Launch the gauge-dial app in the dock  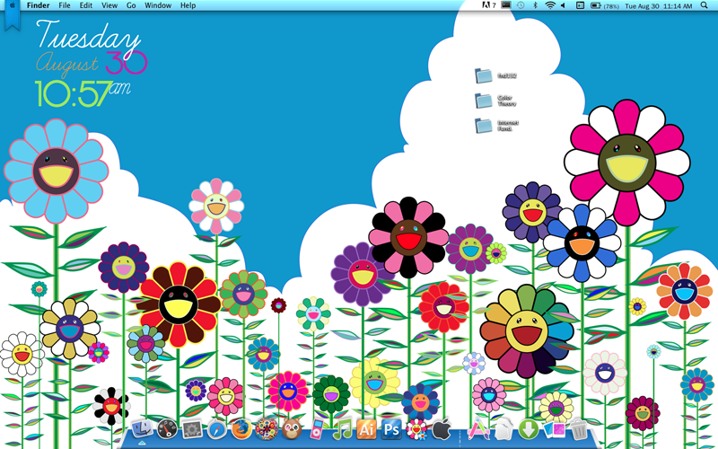pyautogui.click(x=167, y=429)
